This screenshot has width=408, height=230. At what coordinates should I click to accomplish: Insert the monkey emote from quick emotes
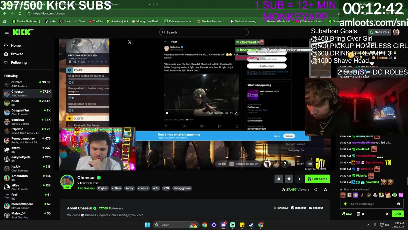pos(356,195)
